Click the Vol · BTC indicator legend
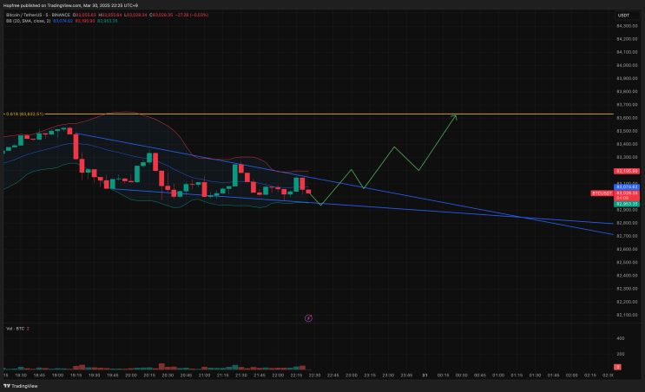The image size is (645, 392). pos(16,329)
